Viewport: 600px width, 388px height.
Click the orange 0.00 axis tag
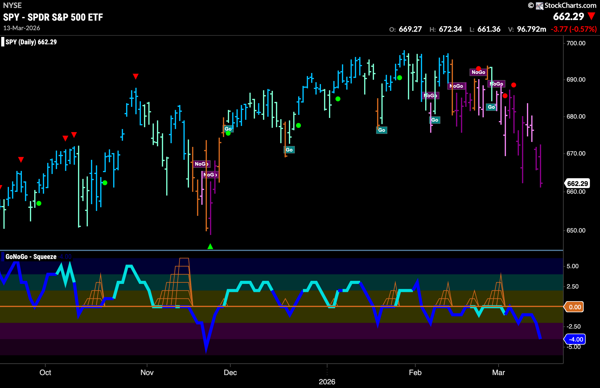pyautogui.click(x=574, y=307)
